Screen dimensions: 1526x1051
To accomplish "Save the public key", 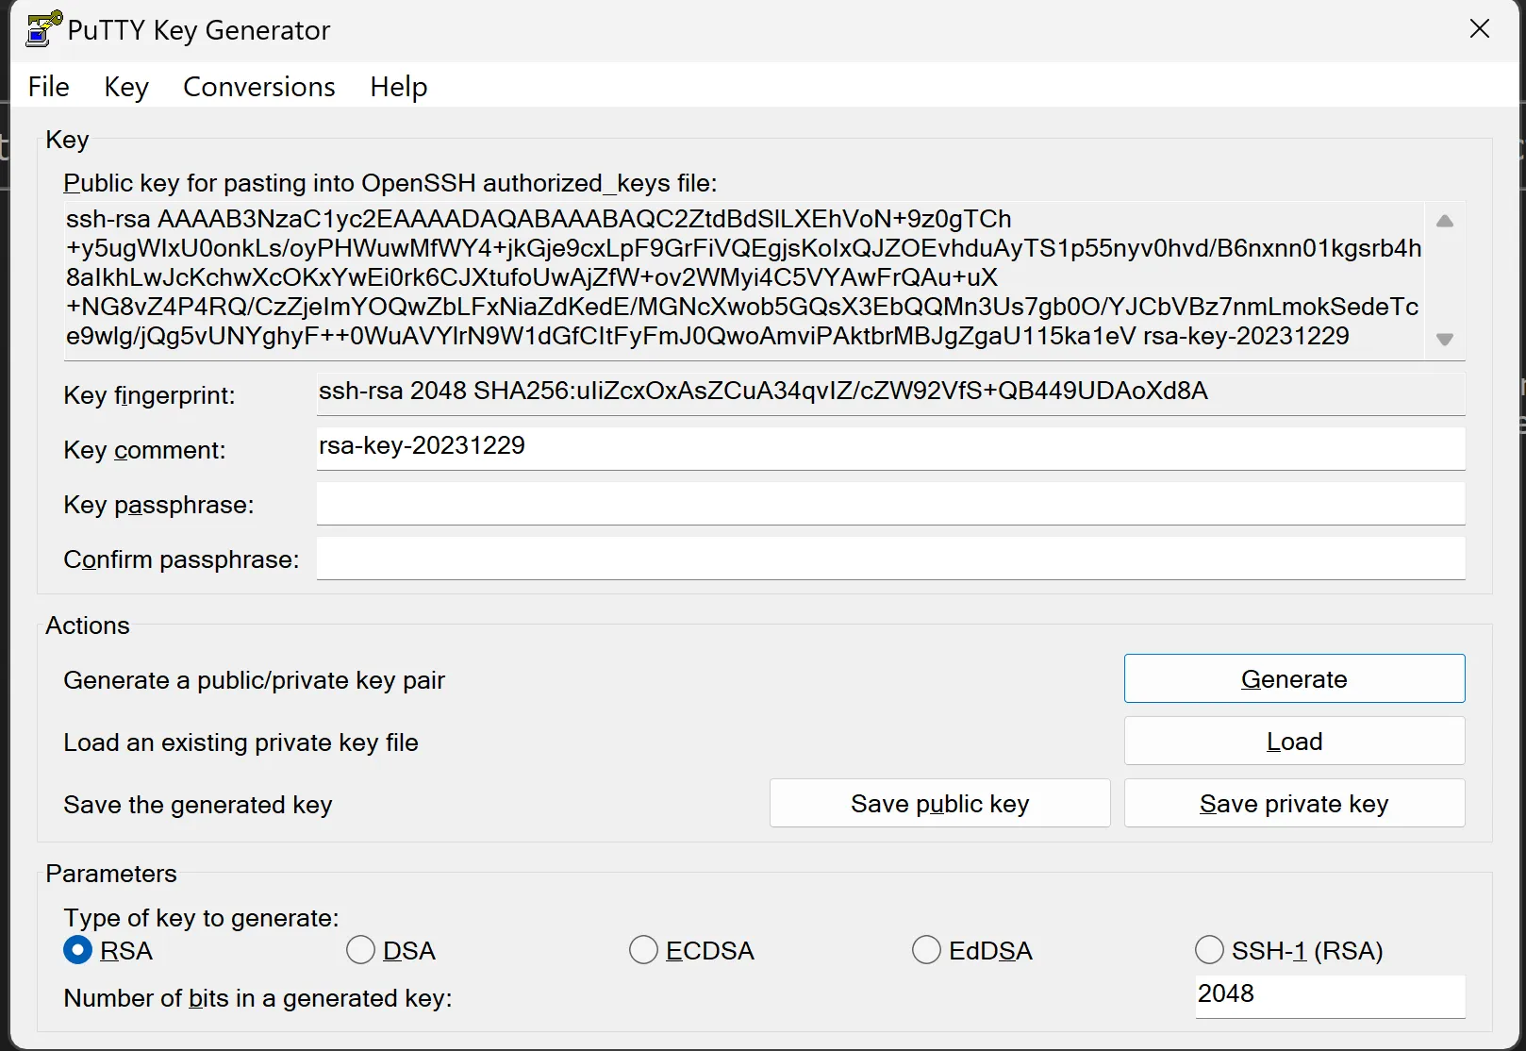I will (939, 803).
